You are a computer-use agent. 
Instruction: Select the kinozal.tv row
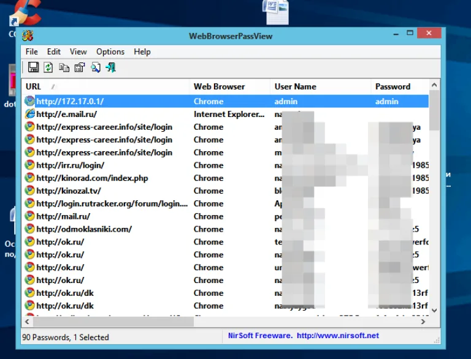pos(226,191)
